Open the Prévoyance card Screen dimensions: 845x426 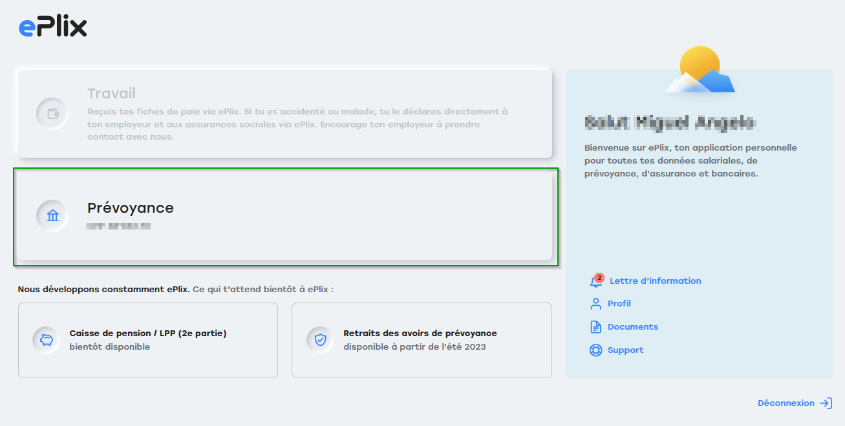tap(285, 217)
